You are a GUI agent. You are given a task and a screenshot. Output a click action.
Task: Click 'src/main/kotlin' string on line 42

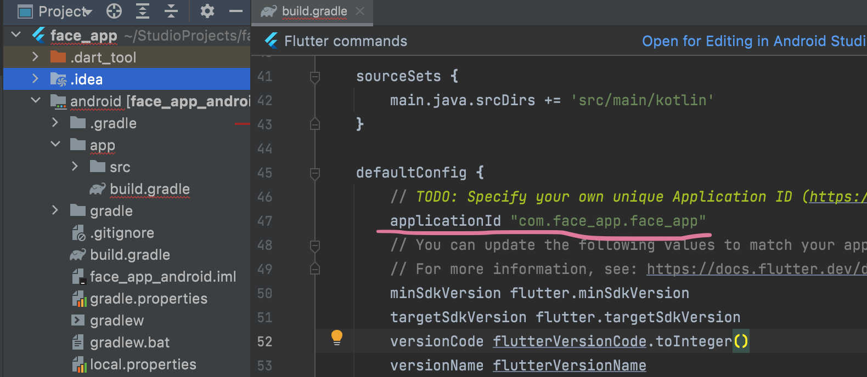643,100
